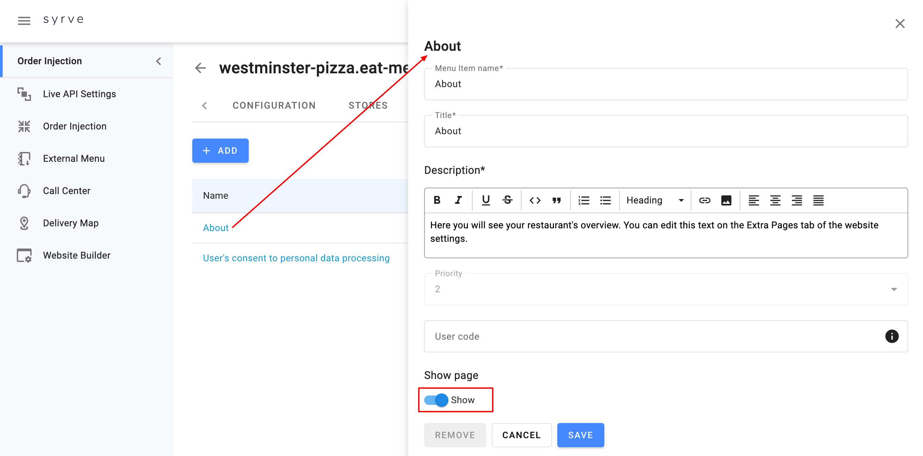Open the Heading style dropdown
The width and height of the screenshot is (923, 456).
point(655,200)
